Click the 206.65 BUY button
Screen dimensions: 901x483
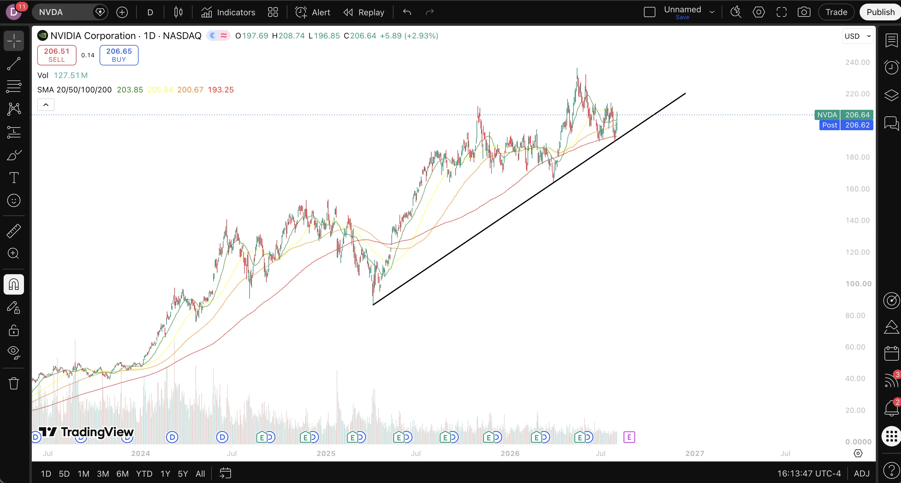119,55
